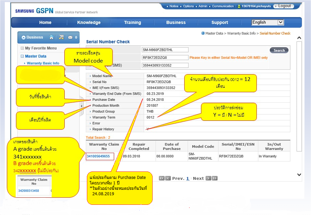Go to last page of results
Screen dimensions: 311x215
pos(215,178)
